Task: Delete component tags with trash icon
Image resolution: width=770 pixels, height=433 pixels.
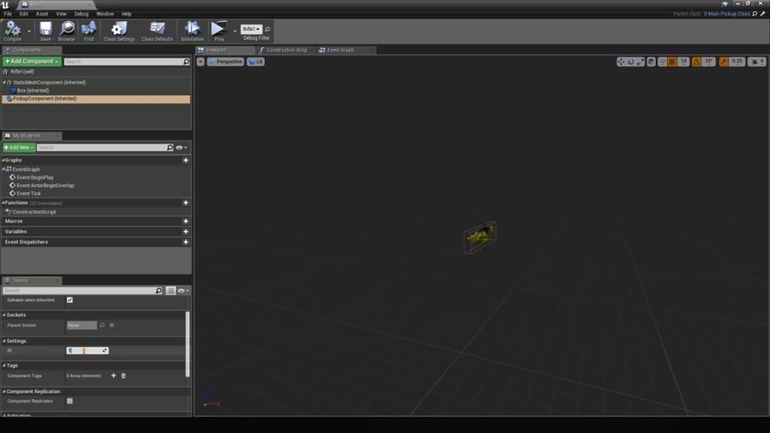Action: 124,375
